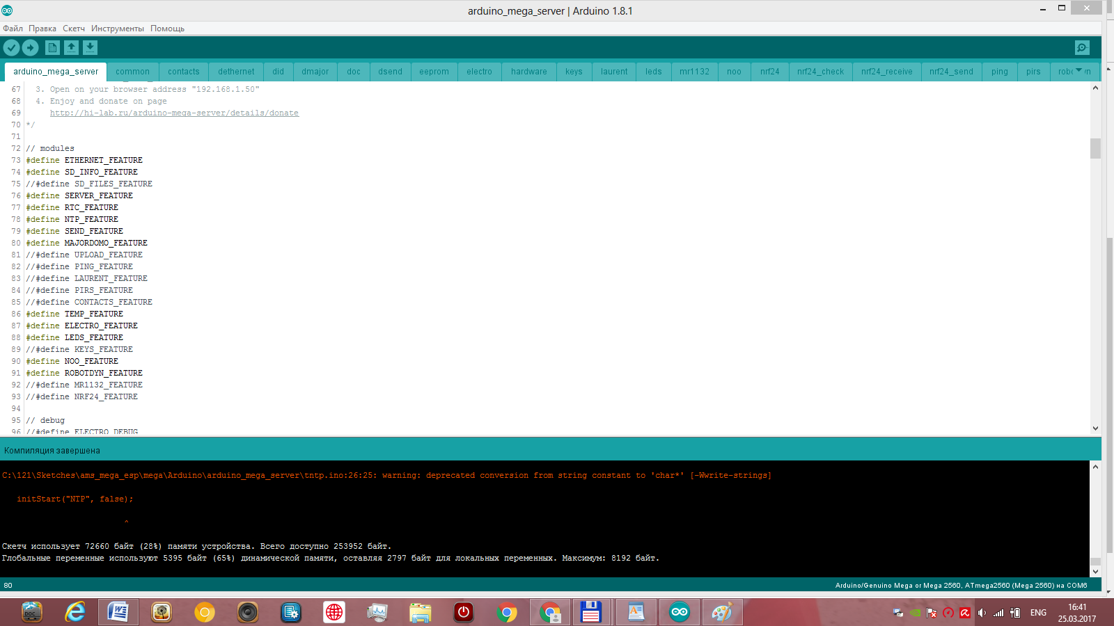Open File Explorer folder icon in taskbar
1114x626 pixels.
pyautogui.click(x=421, y=612)
